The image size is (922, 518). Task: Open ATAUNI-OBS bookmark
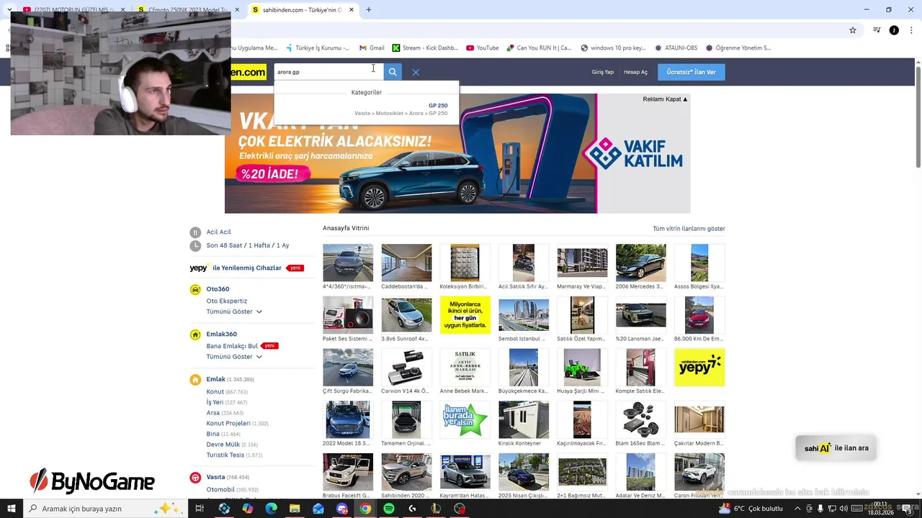click(x=676, y=48)
